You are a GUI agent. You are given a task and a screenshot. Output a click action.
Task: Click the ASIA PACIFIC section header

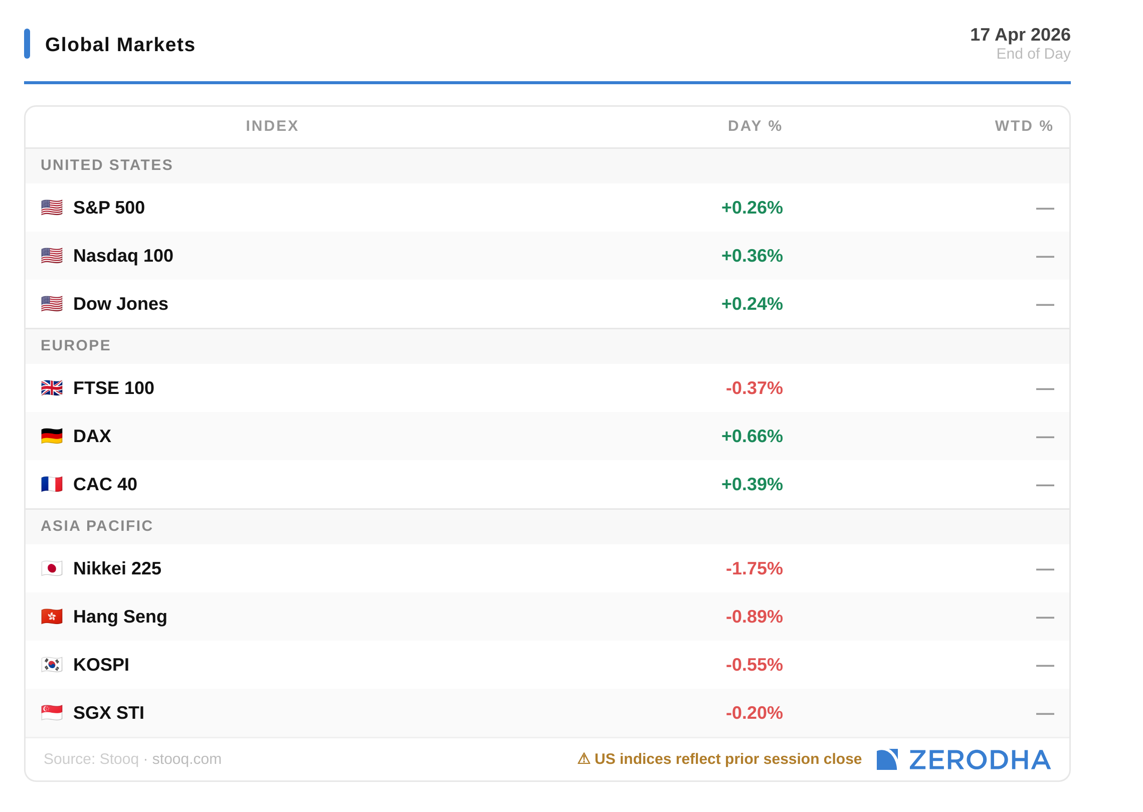point(97,526)
